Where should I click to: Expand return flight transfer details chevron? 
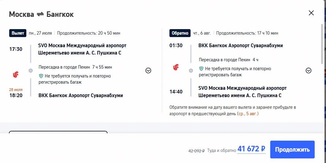[309, 71]
